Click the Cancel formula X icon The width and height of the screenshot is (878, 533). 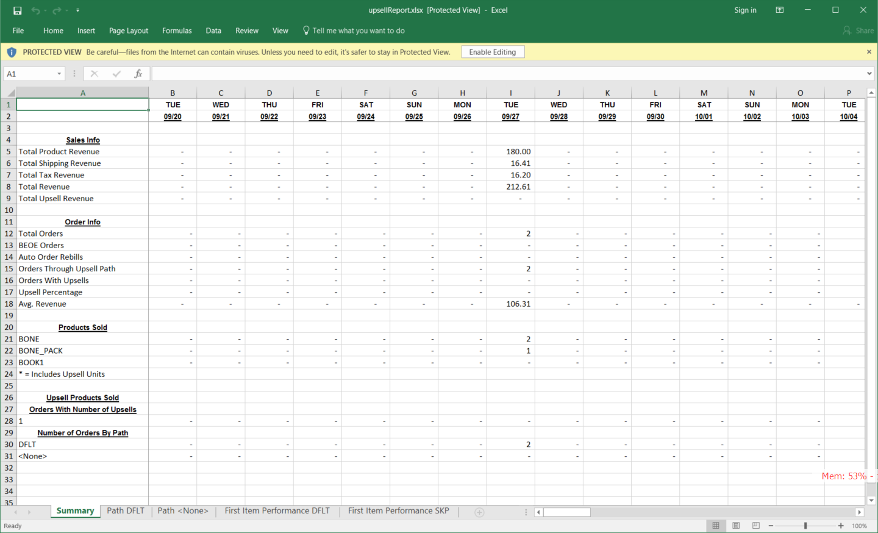94,74
